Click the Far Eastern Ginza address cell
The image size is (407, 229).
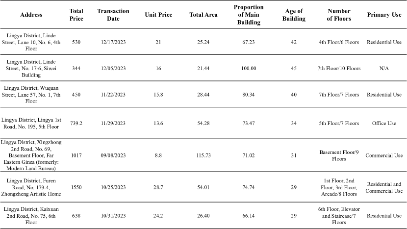(31, 155)
